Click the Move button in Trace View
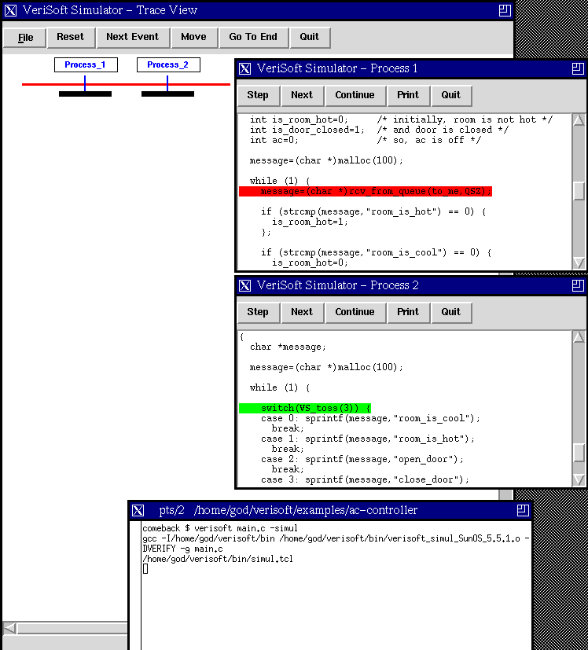Viewport: 588px width, 650px height. click(193, 37)
